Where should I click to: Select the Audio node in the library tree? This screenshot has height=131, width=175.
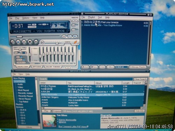pyautogui.click(x=20, y=84)
